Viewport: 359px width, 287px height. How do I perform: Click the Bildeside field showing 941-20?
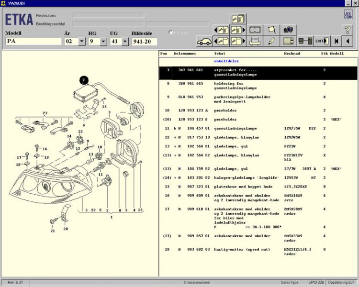click(x=144, y=42)
